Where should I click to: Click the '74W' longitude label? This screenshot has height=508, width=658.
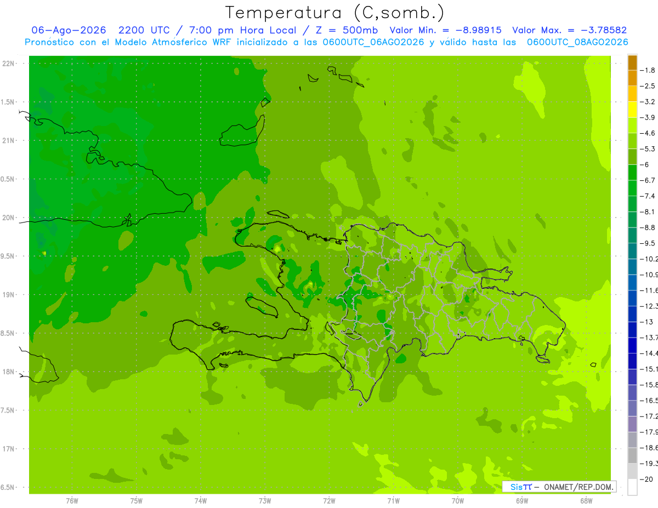[200, 501]
